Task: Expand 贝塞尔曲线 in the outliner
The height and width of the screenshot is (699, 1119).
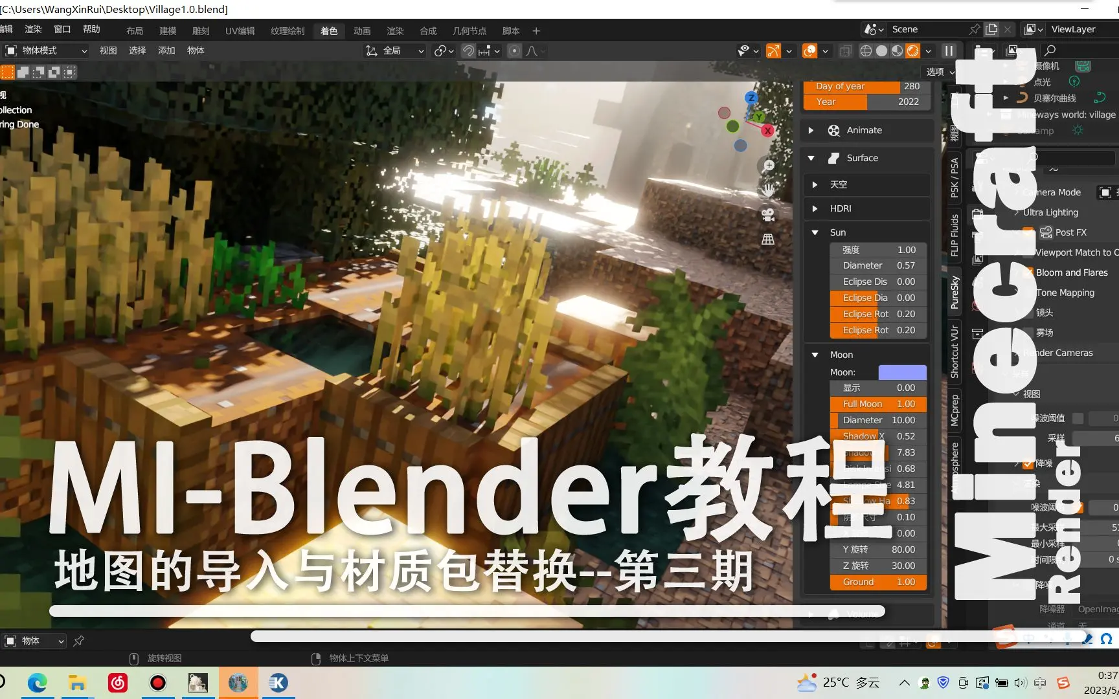Action: [x=1006, y=98]
